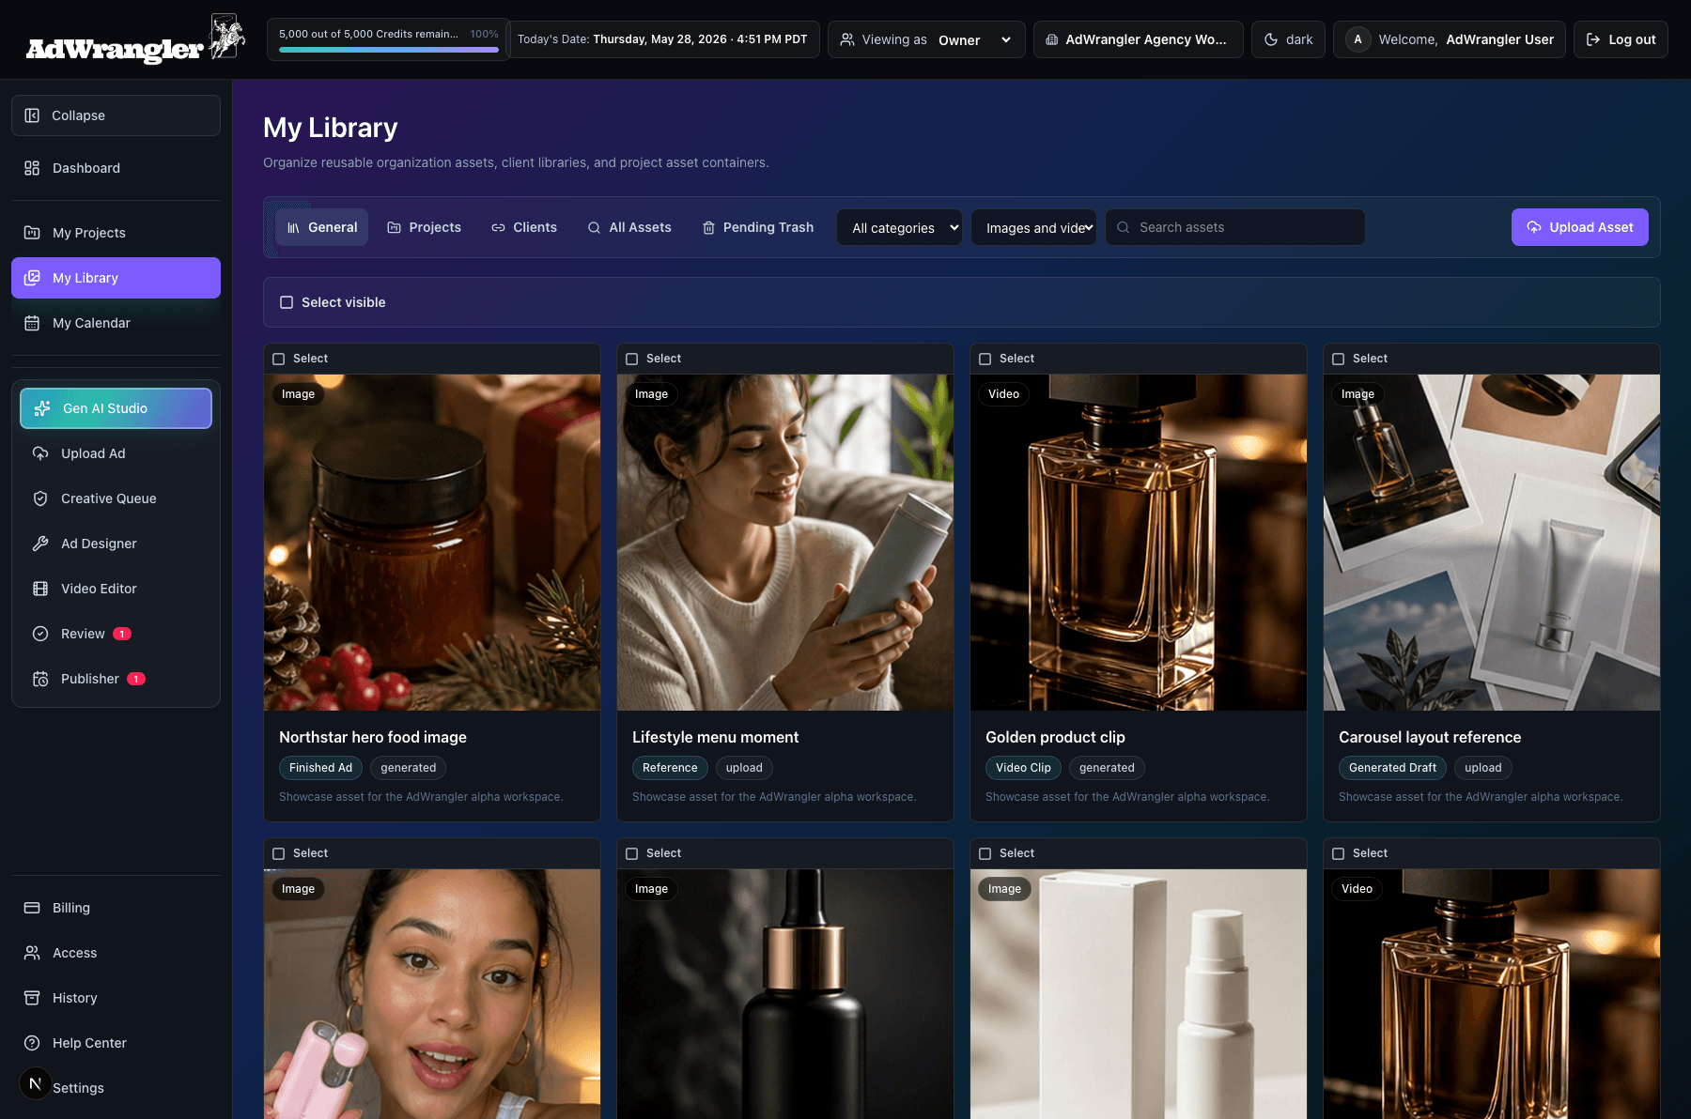This screenshot has width=1691, height=1119.
Task: Click the credits remaining progress bar
Action: (389, 50)
